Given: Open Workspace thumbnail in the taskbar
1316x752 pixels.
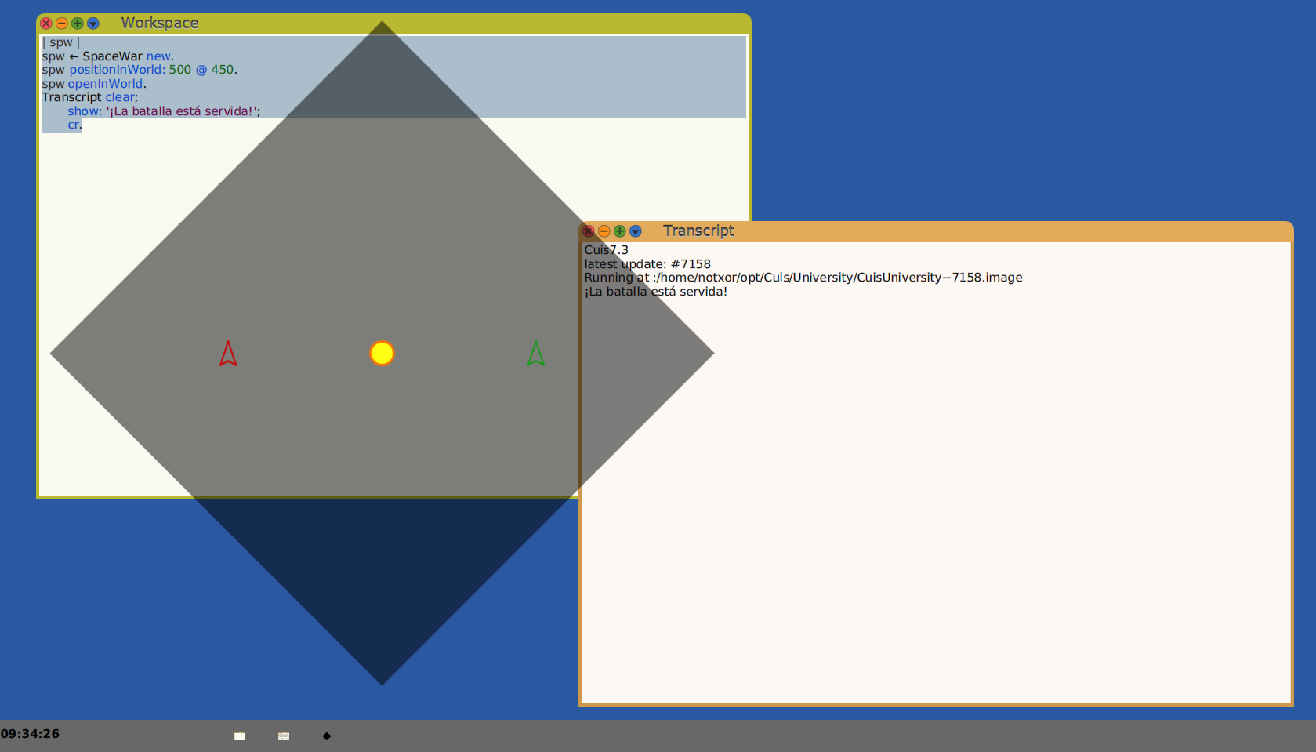Looking at the screenshot, I should [x=240, y=736].
